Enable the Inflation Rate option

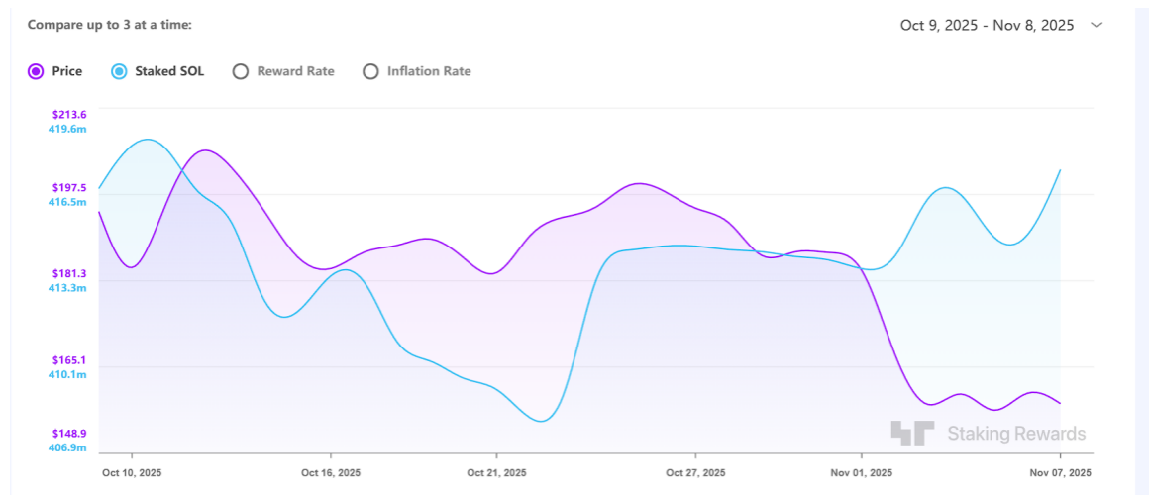tap(370, 71)
